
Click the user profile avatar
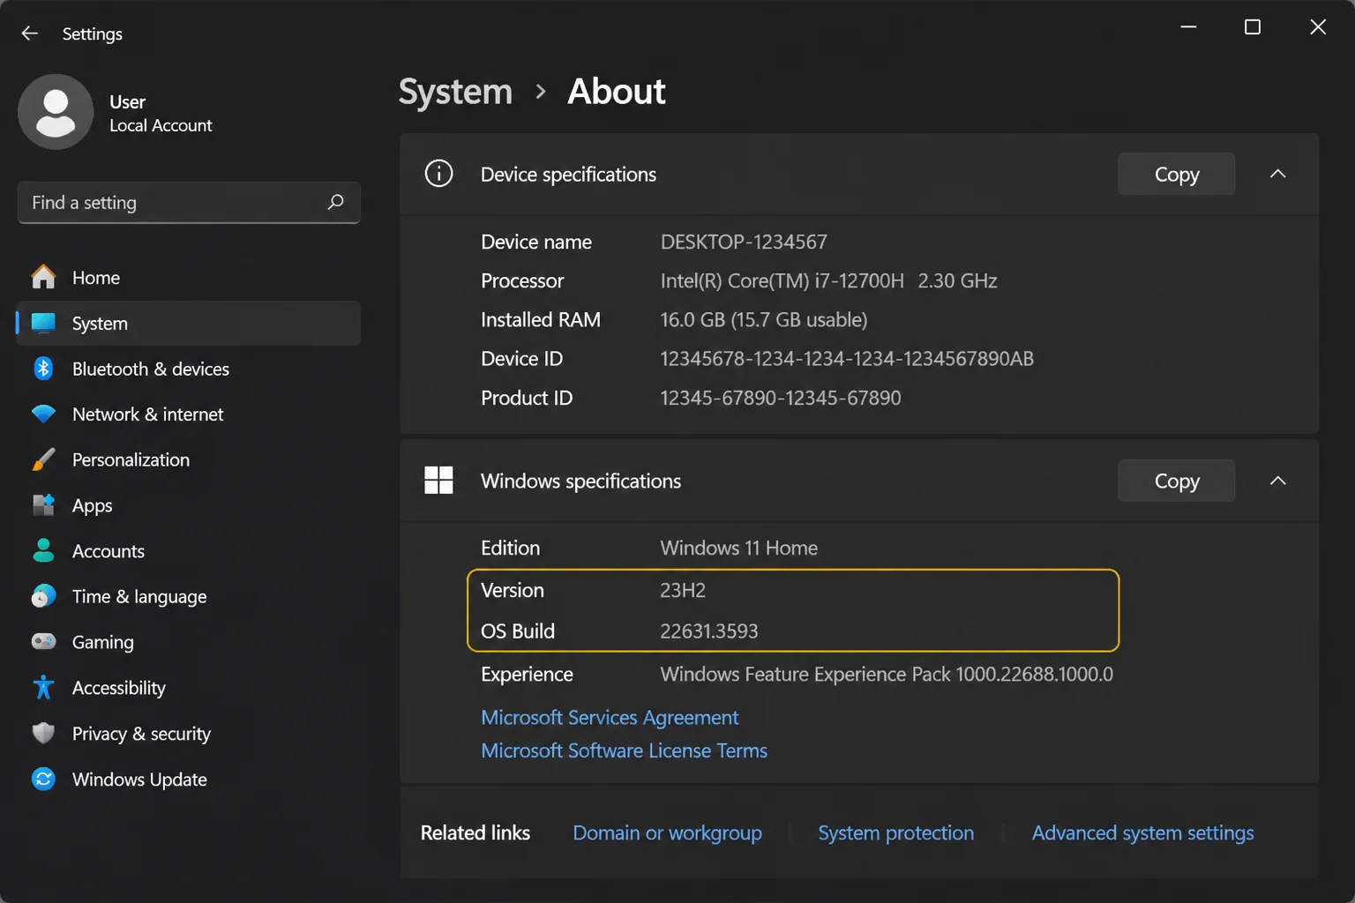tap(56, 112)
